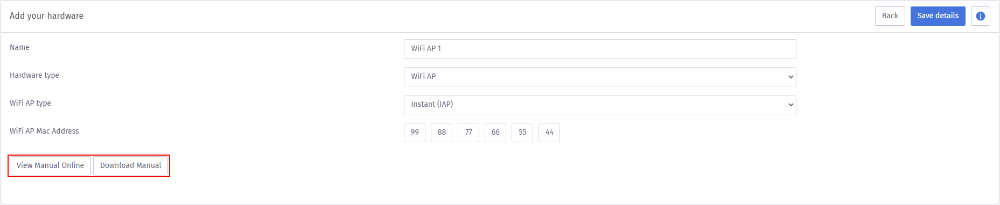Select the MAC address field containing 88
This screenshot has width=1000, height=205.
click(x=442, y=133)
